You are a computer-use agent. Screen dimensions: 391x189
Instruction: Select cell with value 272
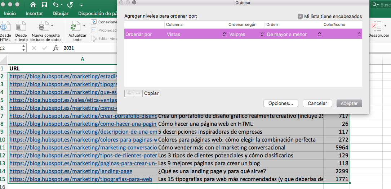coord(337,140)
